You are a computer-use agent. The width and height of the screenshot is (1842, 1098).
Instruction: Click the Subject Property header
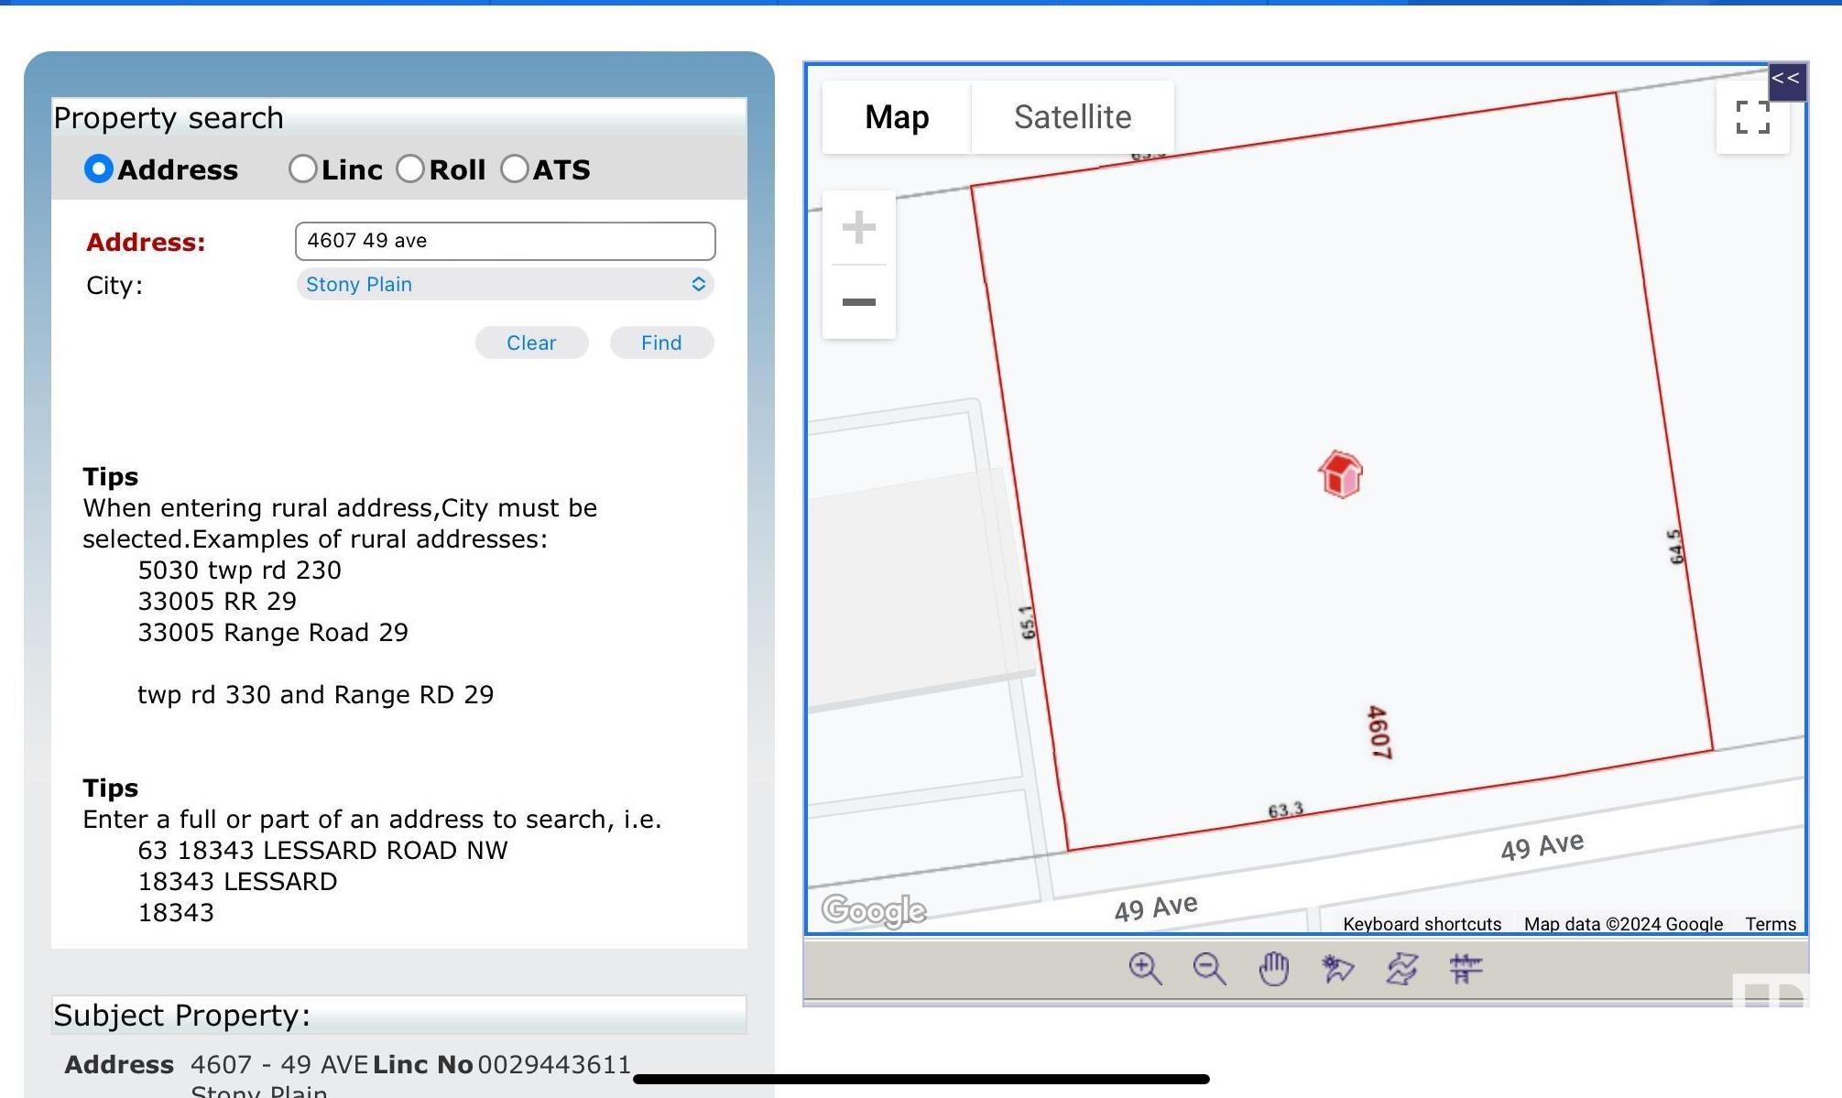coord(398,1015)
